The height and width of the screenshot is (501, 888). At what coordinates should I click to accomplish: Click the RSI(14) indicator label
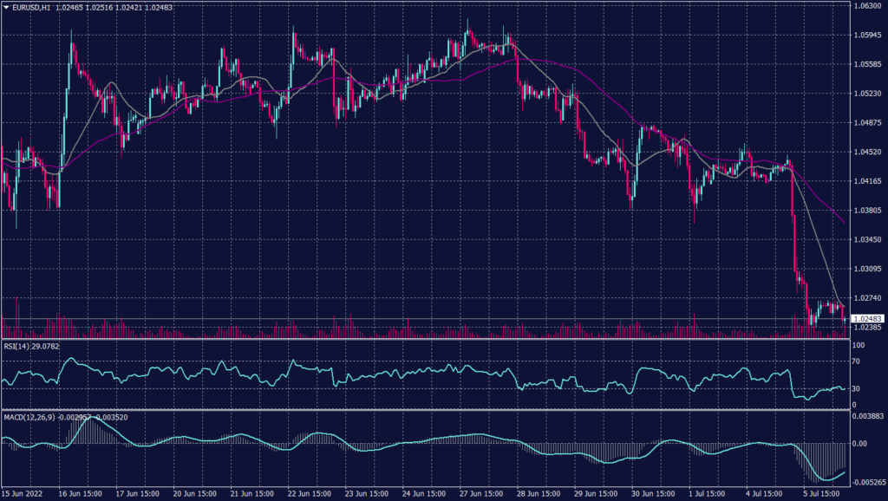point(18,346)
